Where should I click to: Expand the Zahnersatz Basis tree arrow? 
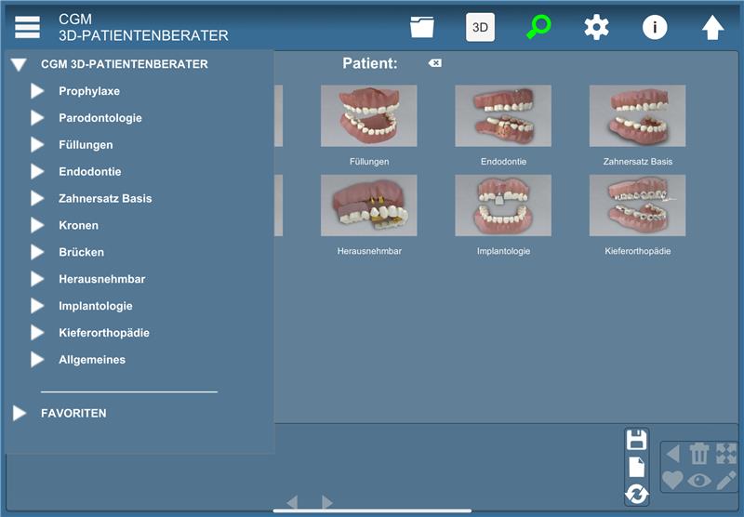coord(37,198)
